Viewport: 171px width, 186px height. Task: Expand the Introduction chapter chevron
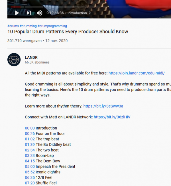click(x=90, y=13)
